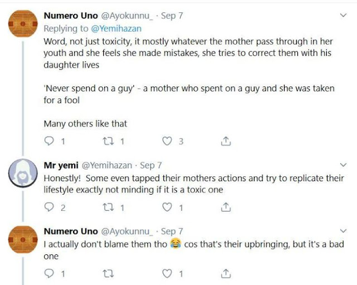Share the last Numero Uno tweet
This screenshot has width=357, height=285.
pos(226,273)
